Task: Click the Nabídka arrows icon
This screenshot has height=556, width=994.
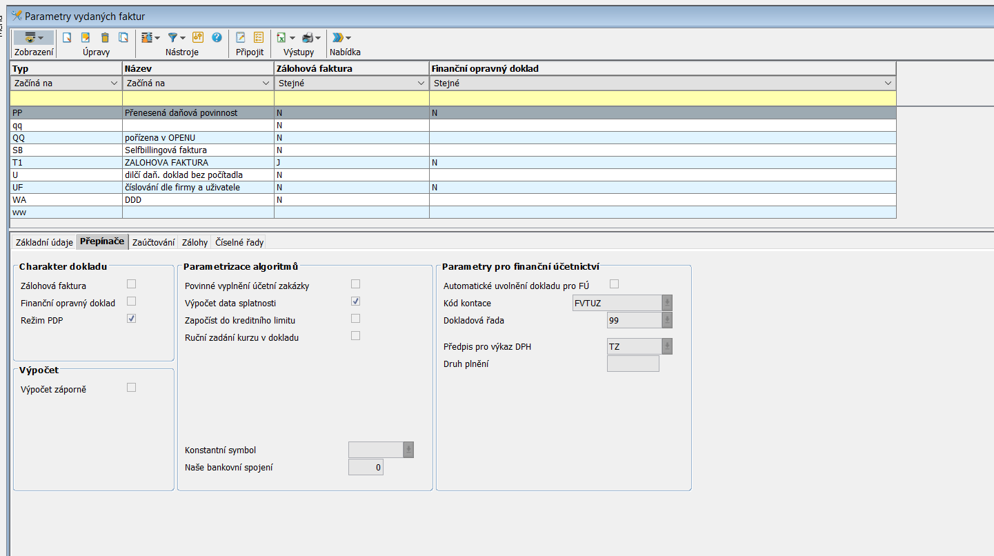Action: 338,37
